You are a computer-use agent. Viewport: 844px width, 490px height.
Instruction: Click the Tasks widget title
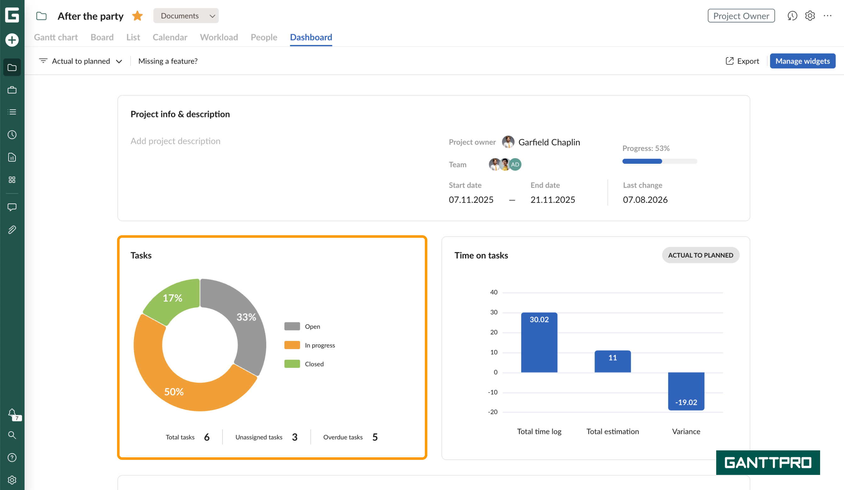141,255
